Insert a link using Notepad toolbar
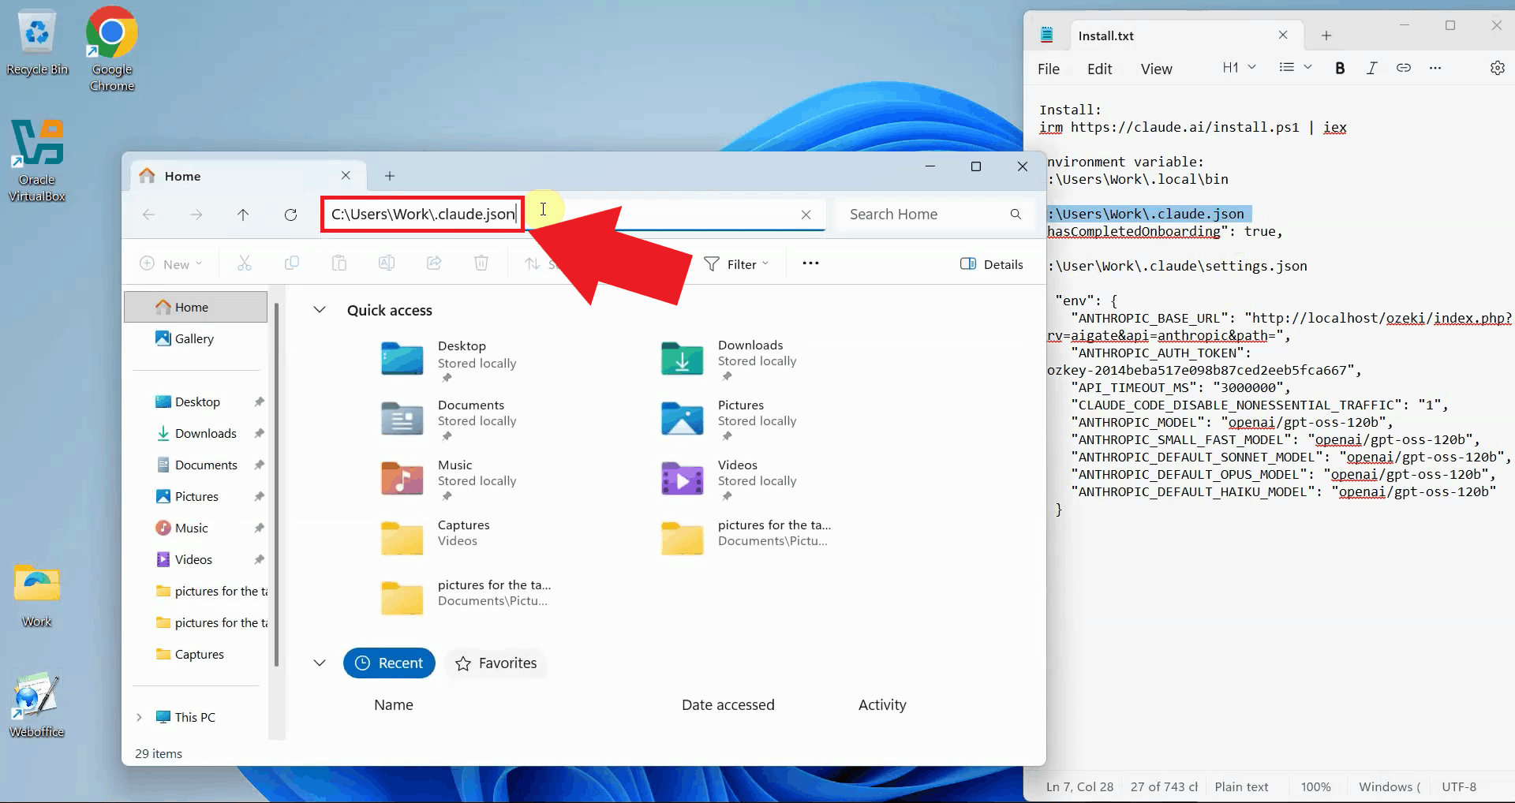This screenshot has height=803, width=1515. pyautogui.click(x=1403, y=68)
